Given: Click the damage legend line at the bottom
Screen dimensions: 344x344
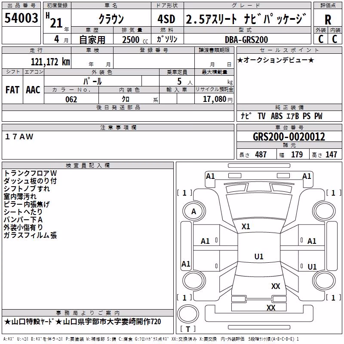Looking at the screenshot, I should 151,339.
